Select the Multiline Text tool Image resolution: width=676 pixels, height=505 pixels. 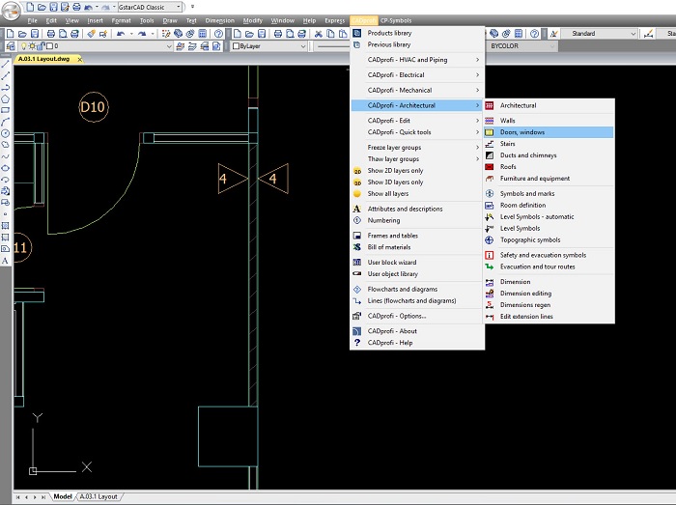click(5, 261)
